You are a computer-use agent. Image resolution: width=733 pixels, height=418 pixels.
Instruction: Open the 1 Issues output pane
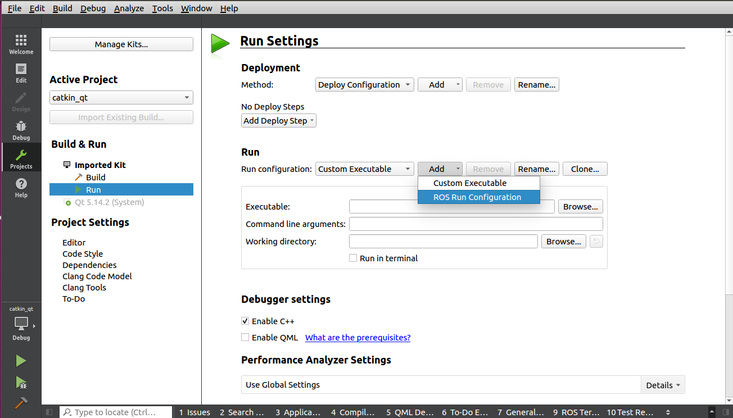click(194, 412)
